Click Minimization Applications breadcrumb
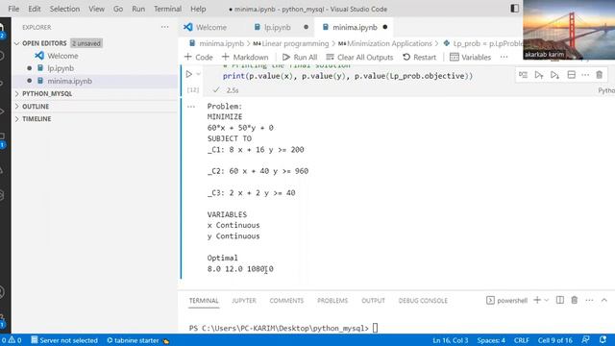The width and height of the screenshot is (615, 346). (389, 43)
